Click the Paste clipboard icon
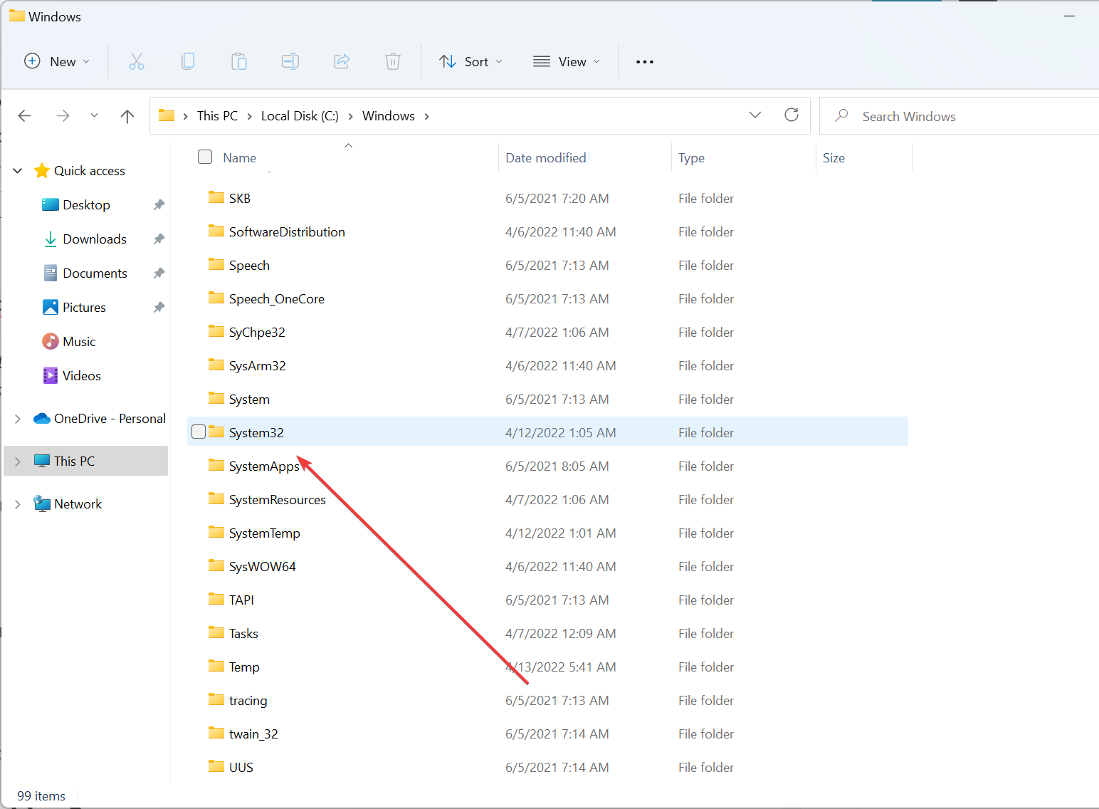1099x809 pixels. coord(239,62)
